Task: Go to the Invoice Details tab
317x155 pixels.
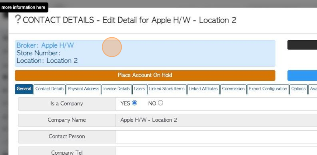Action: [x=116, y=89]
